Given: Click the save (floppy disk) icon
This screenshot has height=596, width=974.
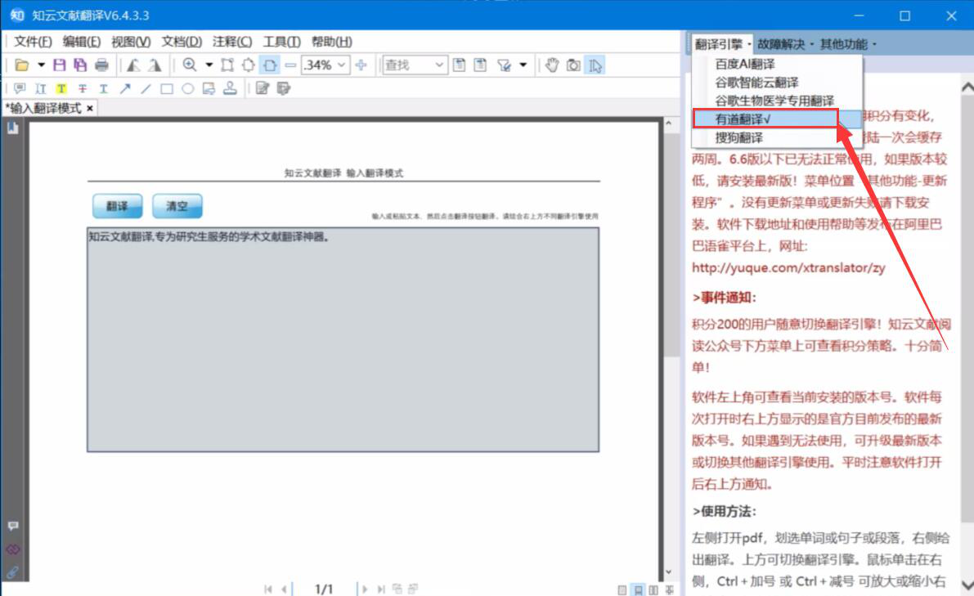Looking at the screenshot, I should tap(60, 65).
